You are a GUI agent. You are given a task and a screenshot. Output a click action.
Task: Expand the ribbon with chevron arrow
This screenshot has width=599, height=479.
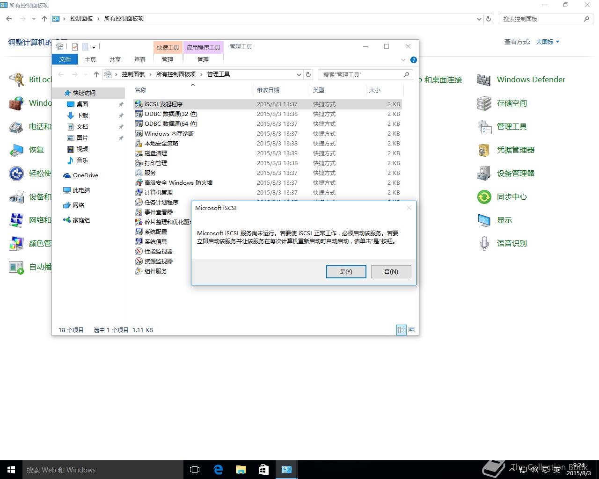tap(403, 60)
